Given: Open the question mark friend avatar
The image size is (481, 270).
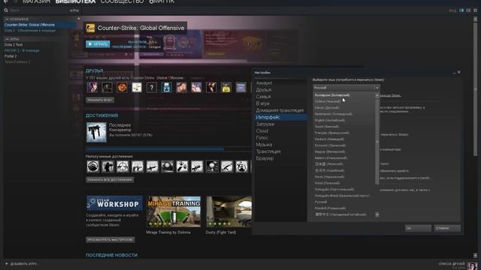Looking at the screenshot, I should click(152, 88).
